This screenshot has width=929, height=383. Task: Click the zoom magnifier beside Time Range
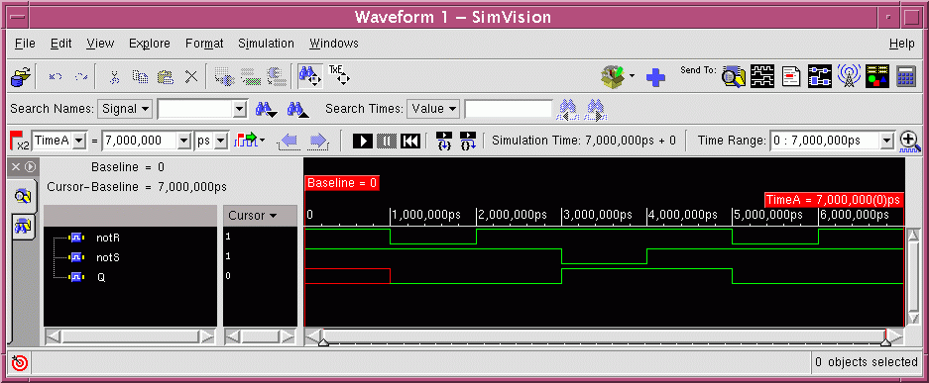[909, 142]
